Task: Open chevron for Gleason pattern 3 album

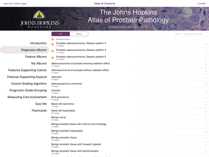Action: 206,44
